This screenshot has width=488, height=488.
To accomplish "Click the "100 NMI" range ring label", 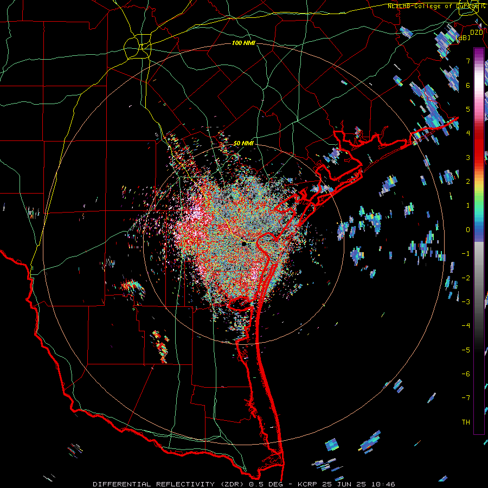I will click(x=243, y=43).
